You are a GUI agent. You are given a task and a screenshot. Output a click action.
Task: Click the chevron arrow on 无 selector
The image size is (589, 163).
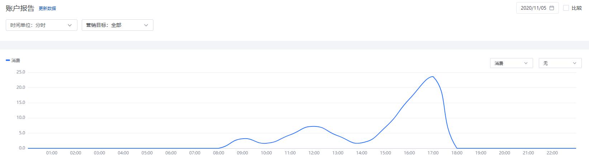[575, 63]
